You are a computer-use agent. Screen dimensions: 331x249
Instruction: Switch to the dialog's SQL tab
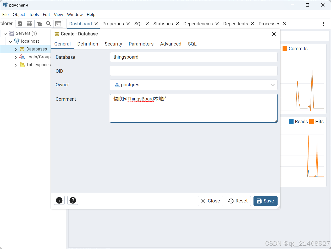click(x=192, y=44)
